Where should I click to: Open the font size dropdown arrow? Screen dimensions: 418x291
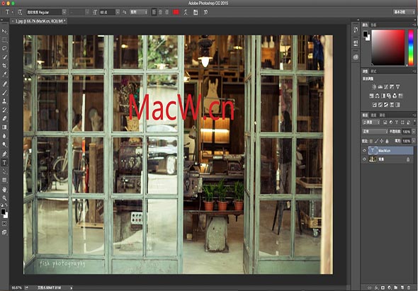pyautogui.click(x=118, y=12)
